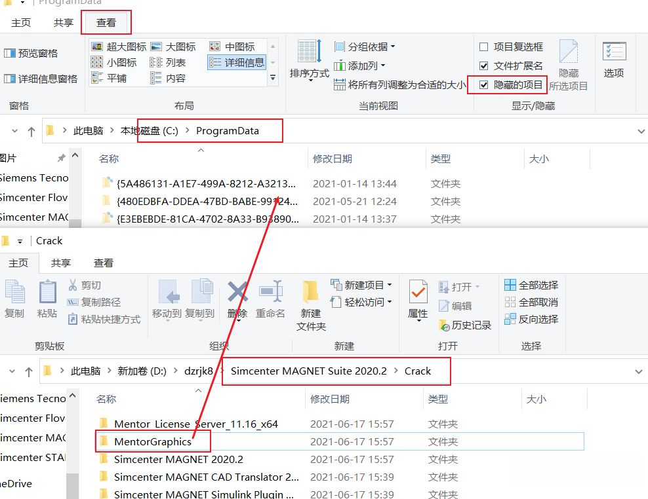
Task: Click 打开 open dropdown
Action: point(459,286)
